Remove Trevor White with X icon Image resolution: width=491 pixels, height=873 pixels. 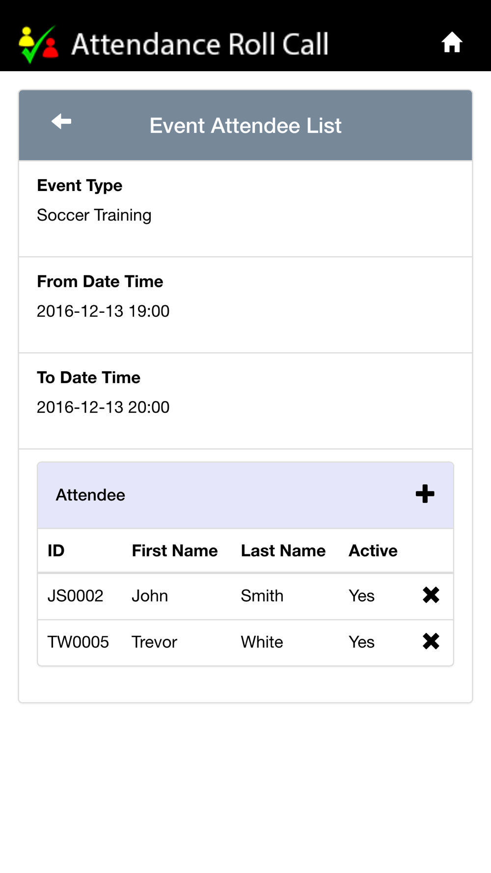pos(431,641)
